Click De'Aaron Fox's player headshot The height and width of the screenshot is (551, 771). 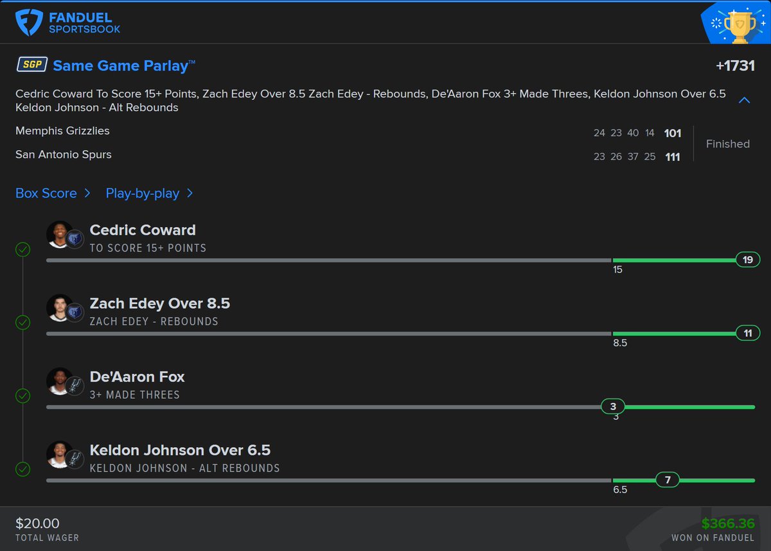point(60,381)
